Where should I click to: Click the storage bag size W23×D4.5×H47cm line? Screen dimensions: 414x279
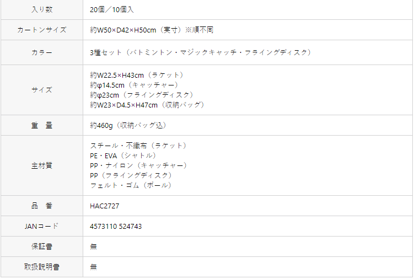coord(147,105)
